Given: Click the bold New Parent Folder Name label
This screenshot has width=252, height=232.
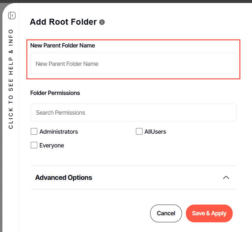Looking at the screenshot, I should 63,45.
